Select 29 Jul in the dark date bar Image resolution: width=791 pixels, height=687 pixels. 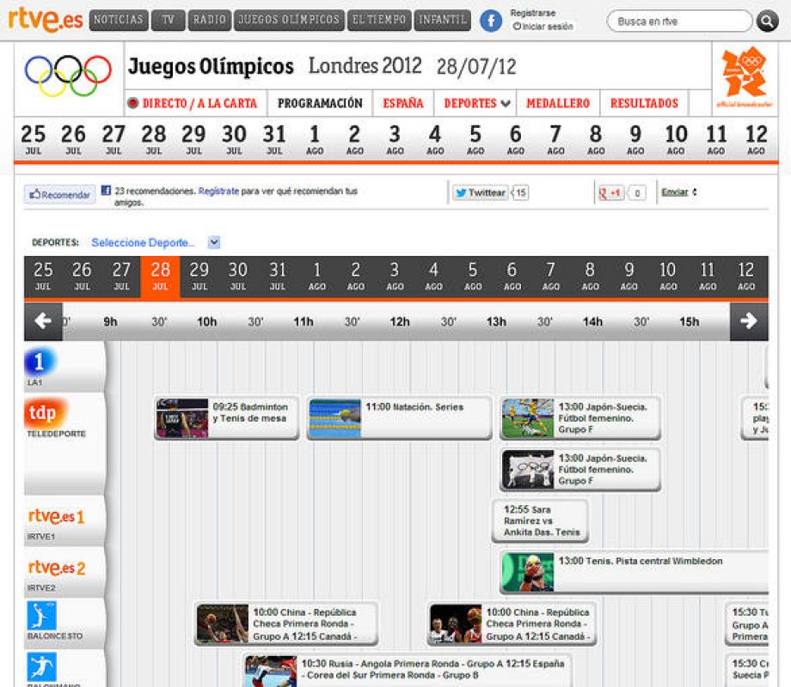(x=199, y=275)
